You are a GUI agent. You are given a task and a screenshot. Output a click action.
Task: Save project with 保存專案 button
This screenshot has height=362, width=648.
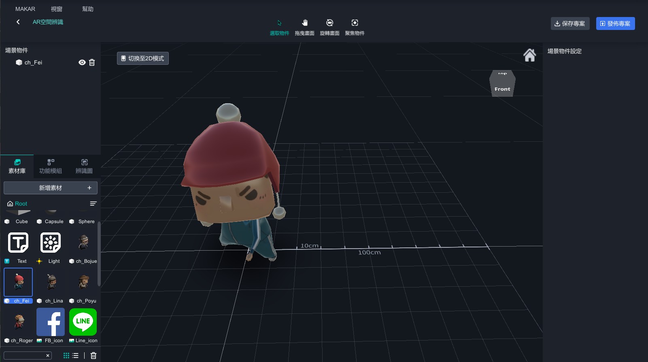570,23
